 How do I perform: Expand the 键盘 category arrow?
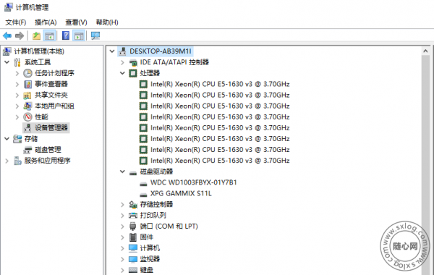(122, 270)
